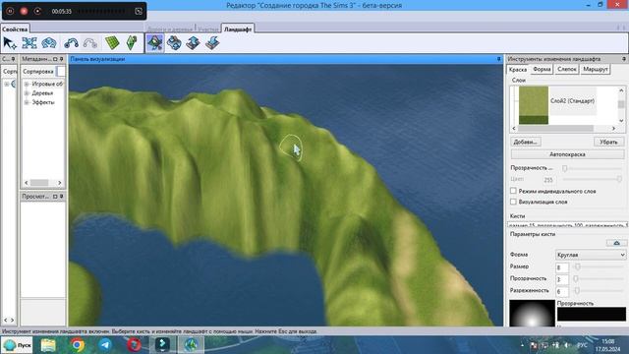The width and height of the screenshot is (629, 354).
Task: Click the Автопокраска button
Action: 567,154
